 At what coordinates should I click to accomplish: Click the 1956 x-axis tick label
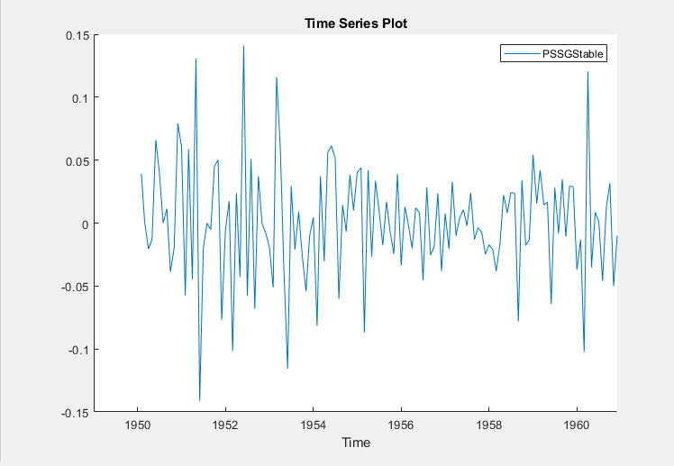click(401, 424)
